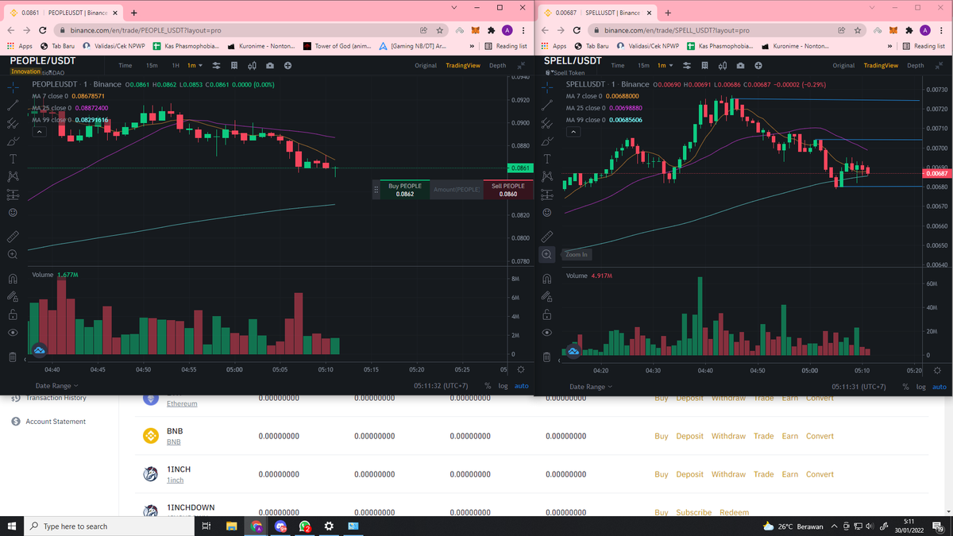
Task: Open Chrome from Windows taskbar
Action: 256,526
